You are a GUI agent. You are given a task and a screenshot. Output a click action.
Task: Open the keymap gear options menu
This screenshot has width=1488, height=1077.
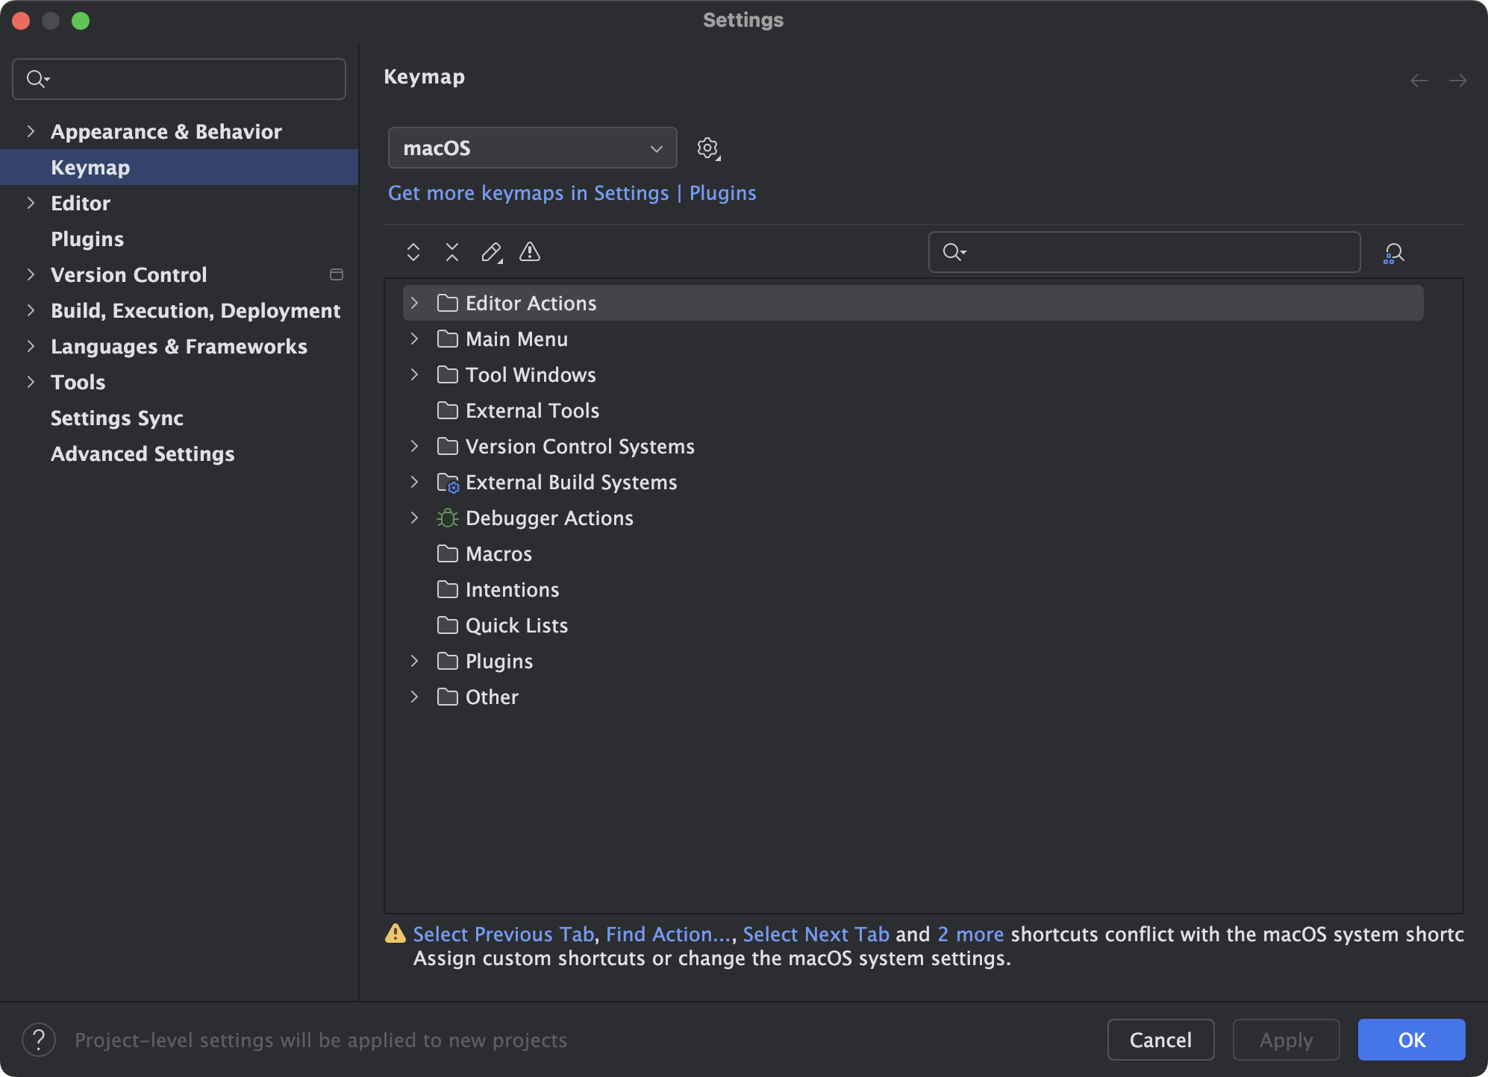pyautogui.click(x=707, y=148)
